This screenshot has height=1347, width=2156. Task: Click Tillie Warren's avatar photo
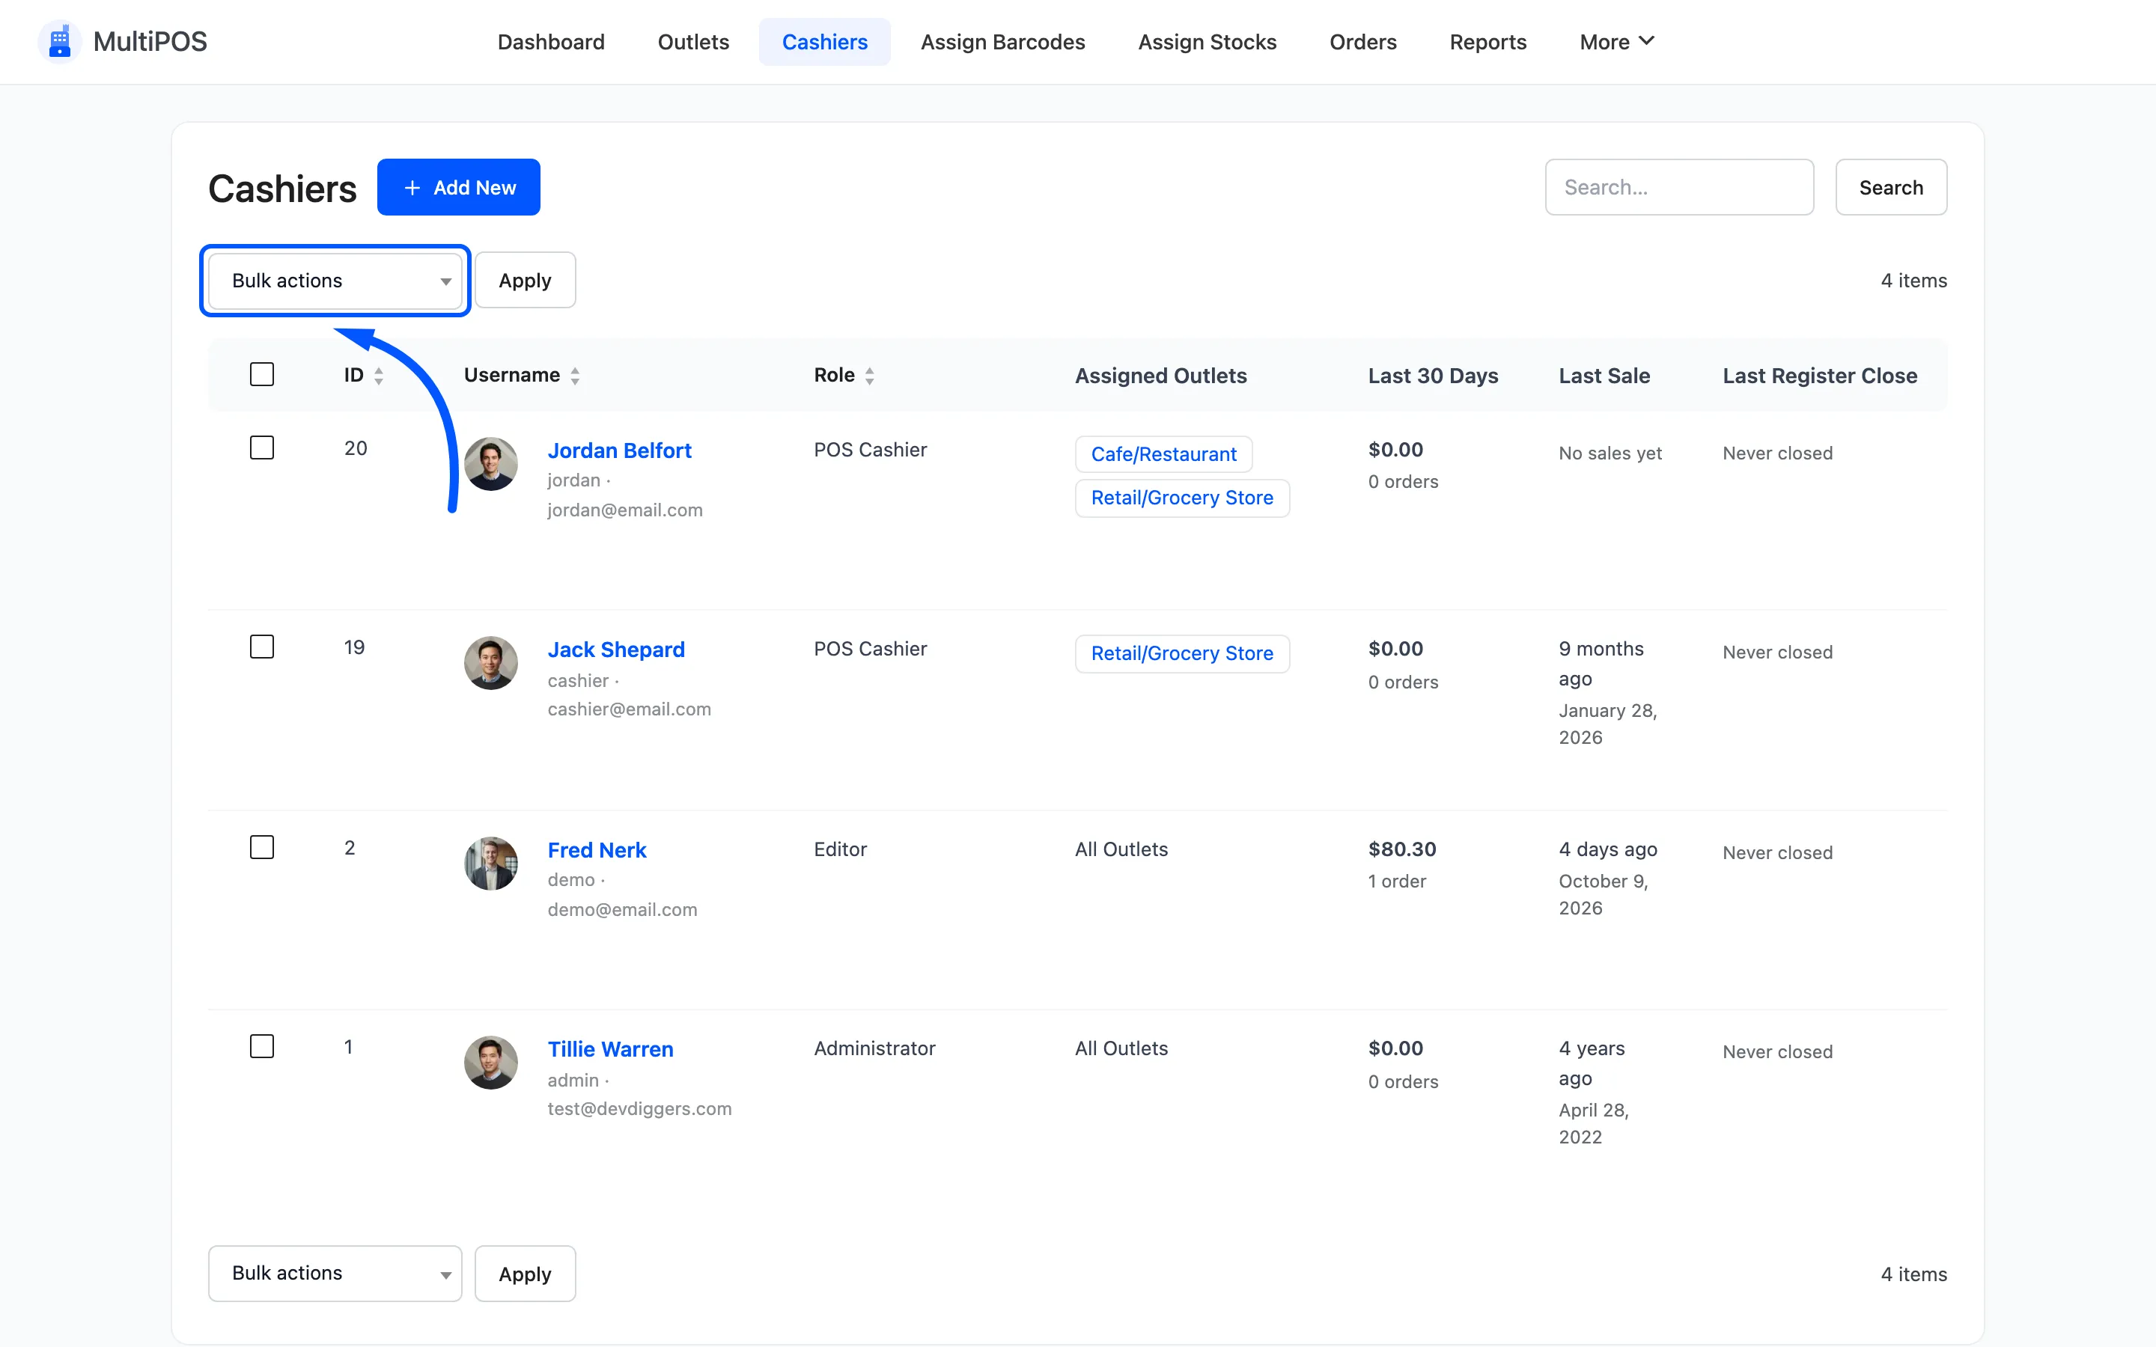click(x=491, y=1062)
